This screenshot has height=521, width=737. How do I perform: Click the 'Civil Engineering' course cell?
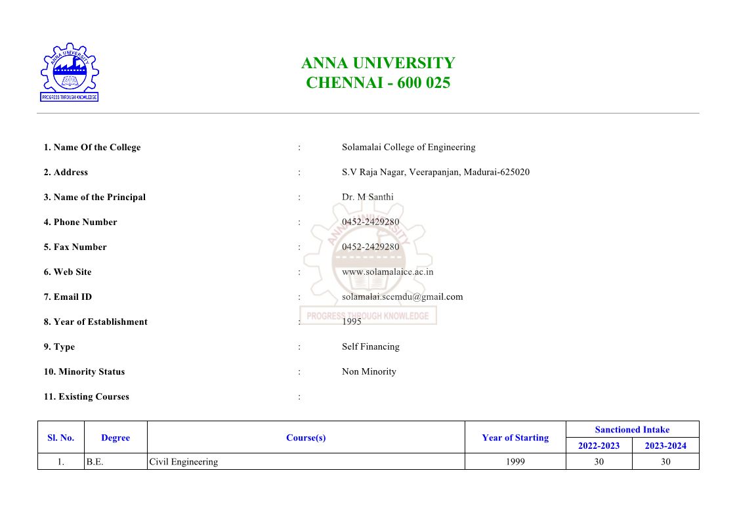click(306, 461)
